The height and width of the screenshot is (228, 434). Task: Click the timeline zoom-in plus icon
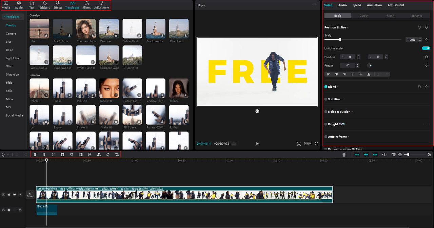click(x=429, y=154)
